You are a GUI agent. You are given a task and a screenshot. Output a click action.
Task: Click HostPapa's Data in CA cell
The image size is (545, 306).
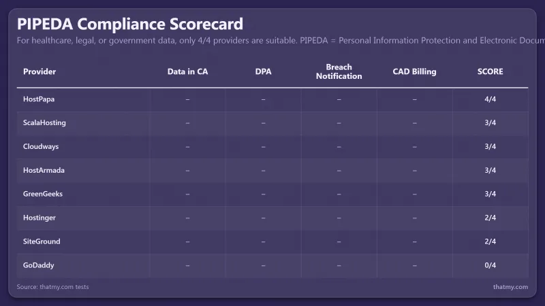point(188,99)
